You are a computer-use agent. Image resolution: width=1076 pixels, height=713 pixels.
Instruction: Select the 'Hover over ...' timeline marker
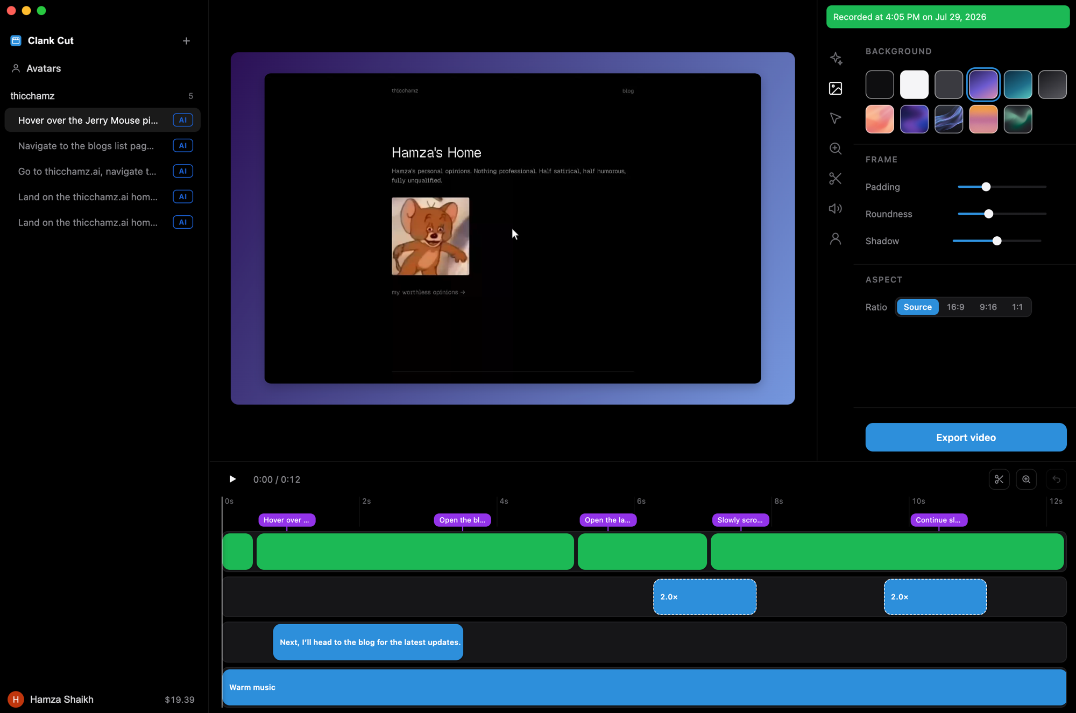pos(287,520)
